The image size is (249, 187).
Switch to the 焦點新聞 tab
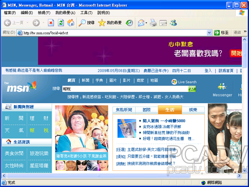tap(124, 110)
